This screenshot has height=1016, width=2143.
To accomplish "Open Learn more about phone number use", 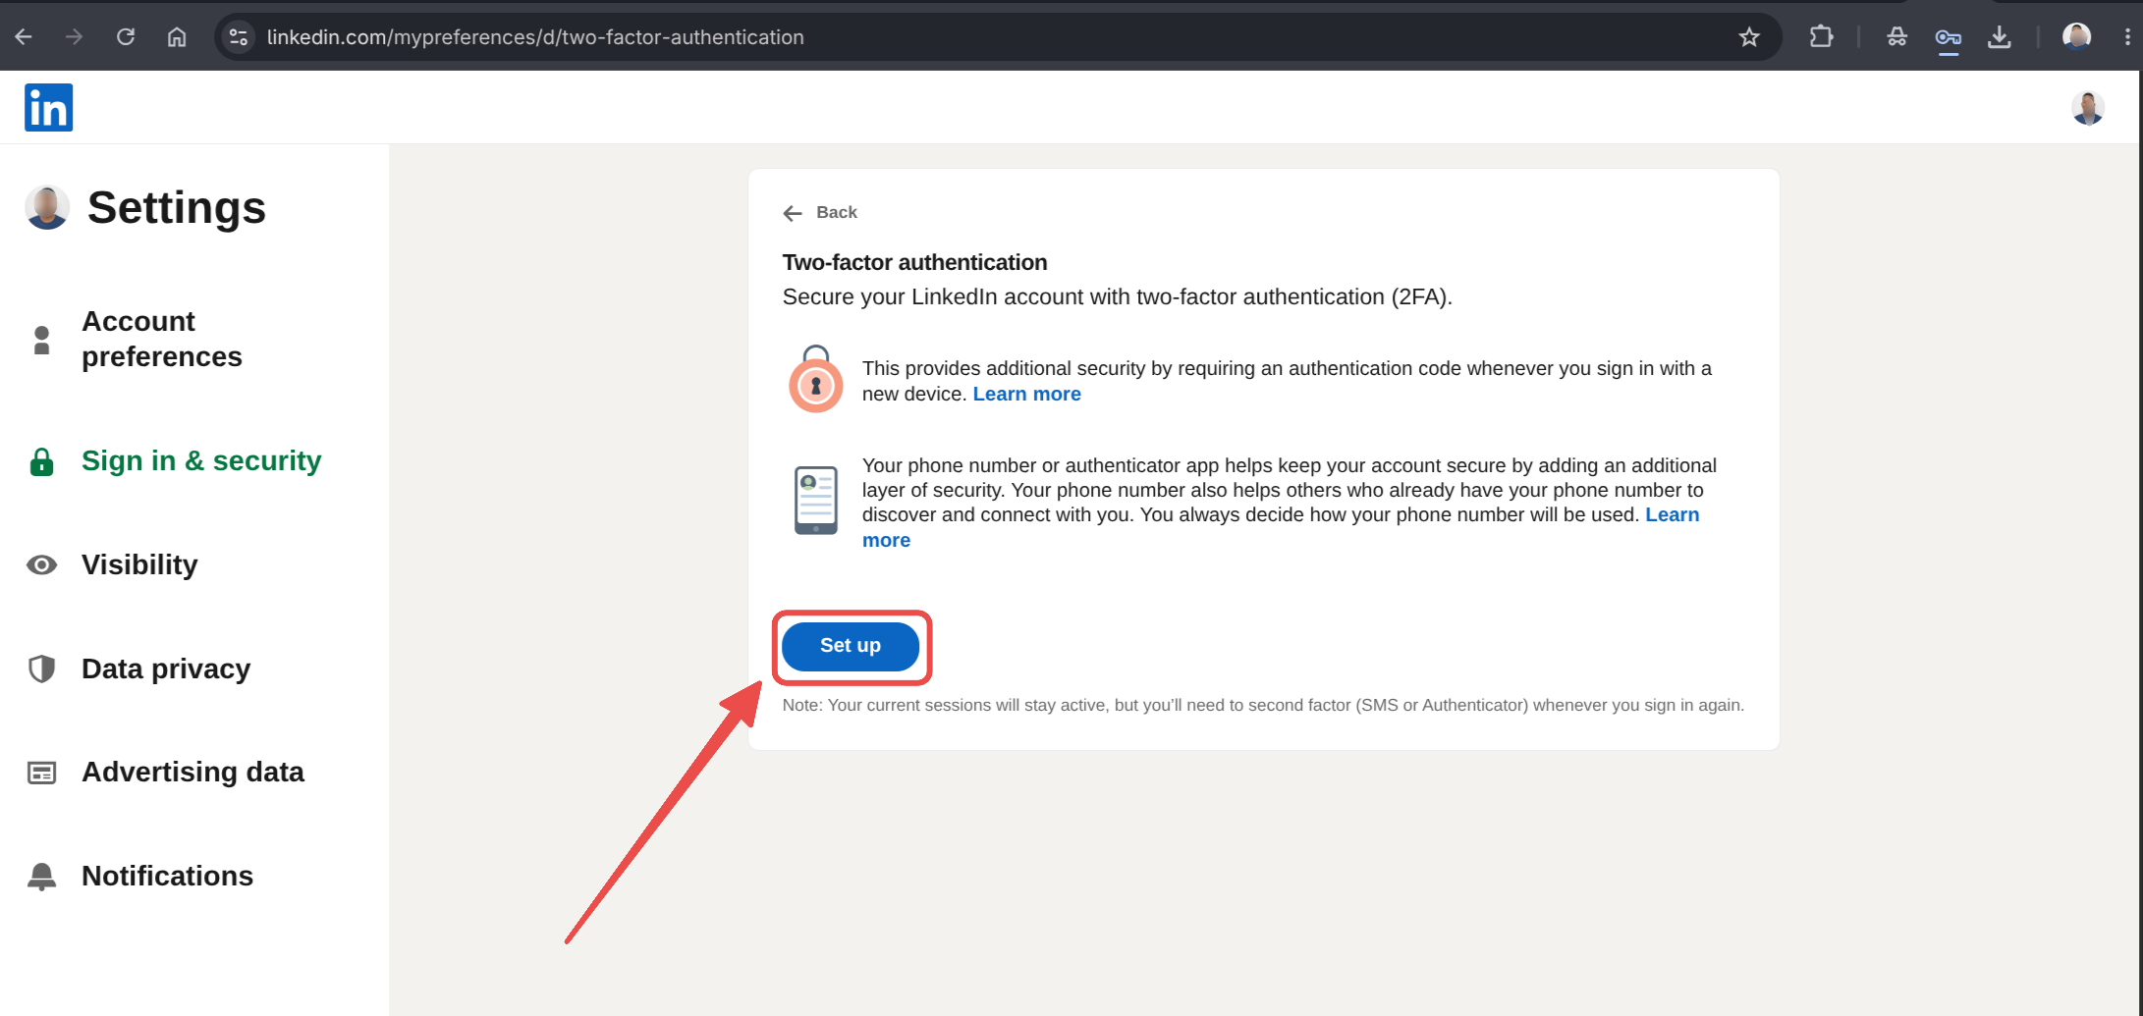I will 1673,514.
